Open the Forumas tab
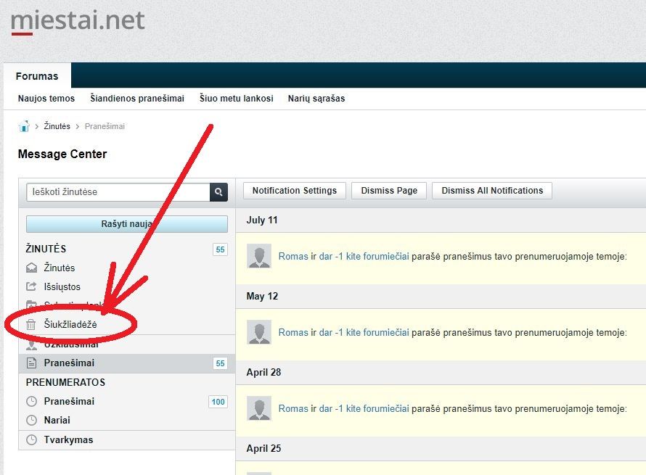Viewport: 646px width, 475px height. [37, 76]
